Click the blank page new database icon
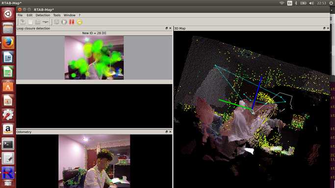The width and height of the screenshot is (335, 188). (x=30, y=22)
